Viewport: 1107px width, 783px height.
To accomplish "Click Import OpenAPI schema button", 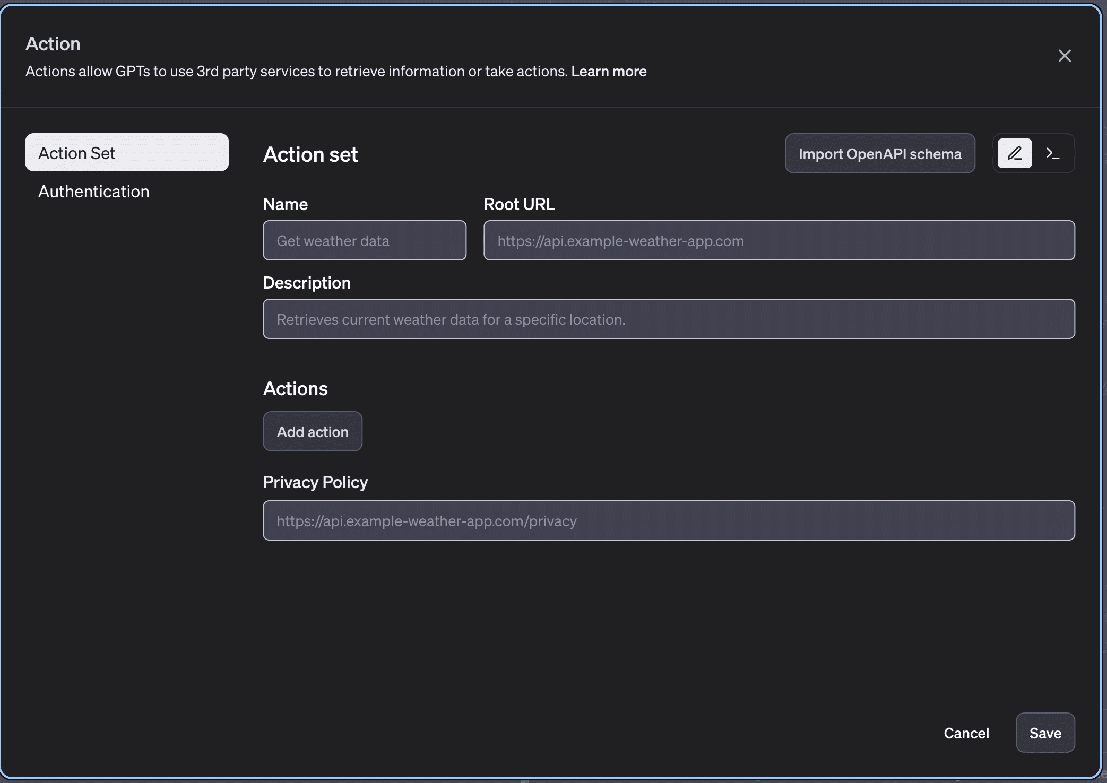I will click(x=879, y=153).
